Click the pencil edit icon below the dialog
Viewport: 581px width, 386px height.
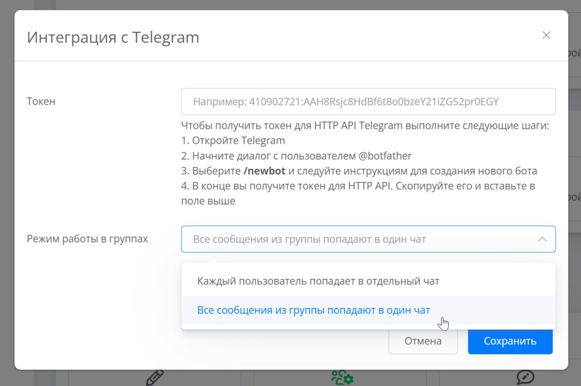click(155, 377)
